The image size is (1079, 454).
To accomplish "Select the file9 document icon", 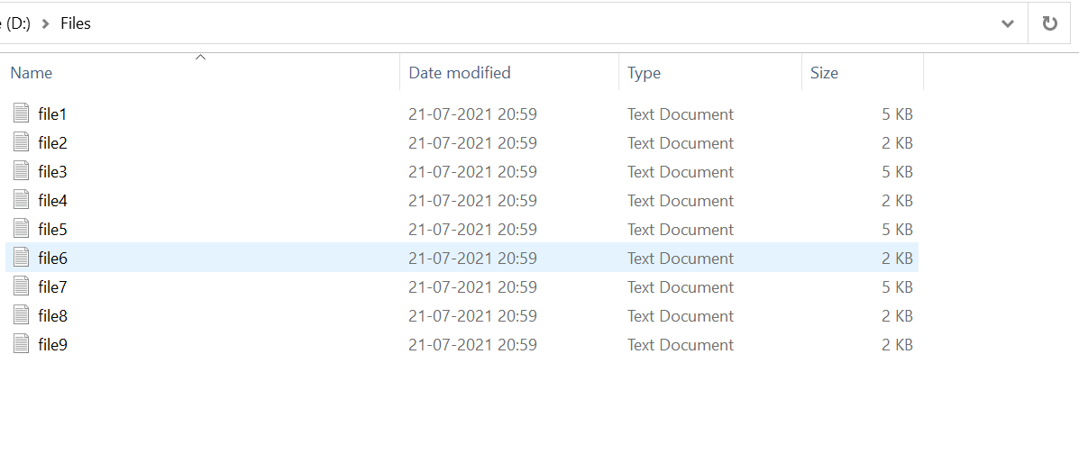I will [x=22, y=344].
